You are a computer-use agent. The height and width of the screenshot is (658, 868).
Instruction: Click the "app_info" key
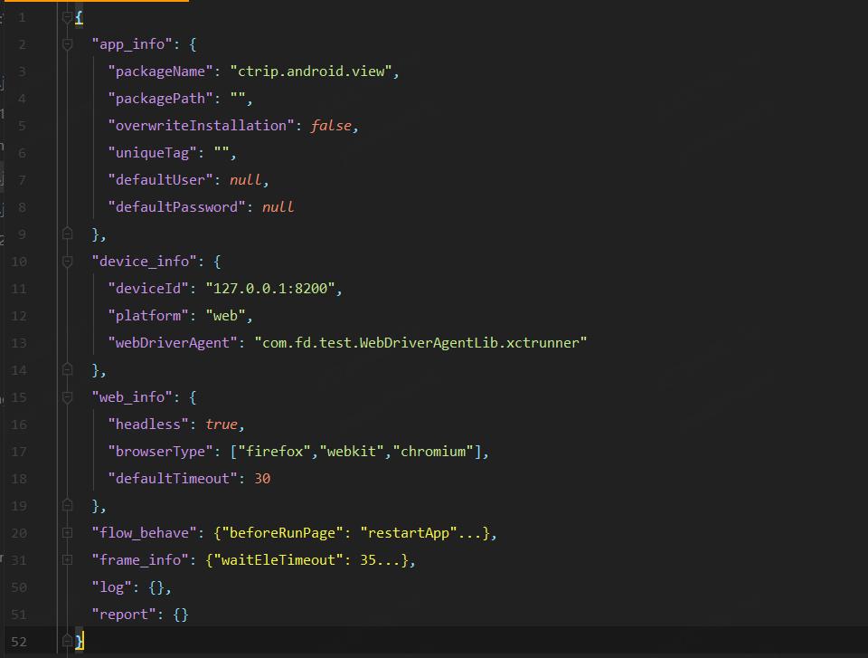pyautogui.click(x=132, y=44)
